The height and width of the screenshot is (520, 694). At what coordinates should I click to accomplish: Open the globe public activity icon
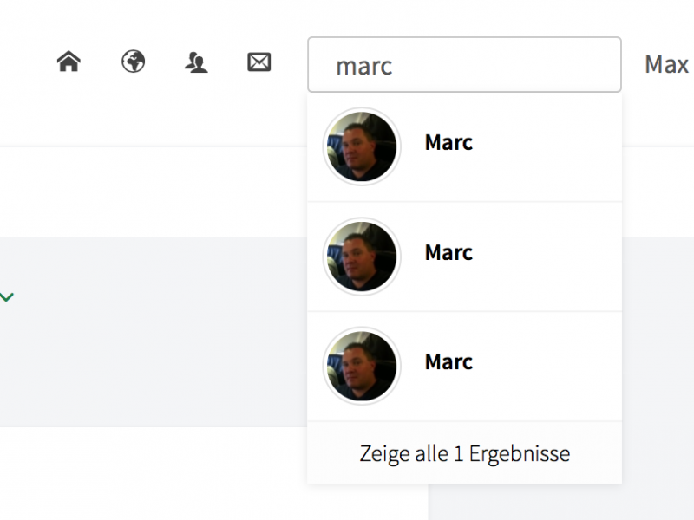[x=133, y=62]
